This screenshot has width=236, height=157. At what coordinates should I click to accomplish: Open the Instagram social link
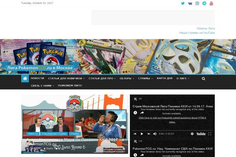pos(197,3)
